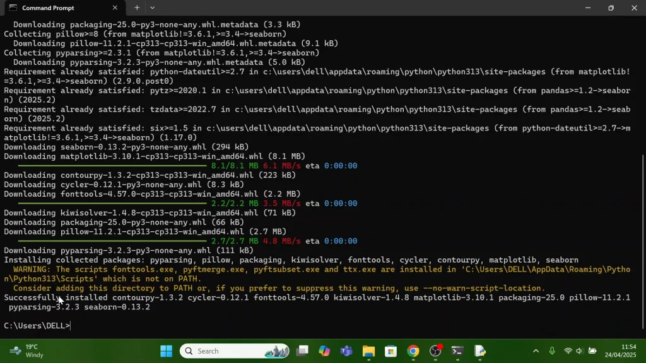Open a new terminal tab
Image resolution: width=646 pixels, height=363 pixels.
click(x=137, y=8)
